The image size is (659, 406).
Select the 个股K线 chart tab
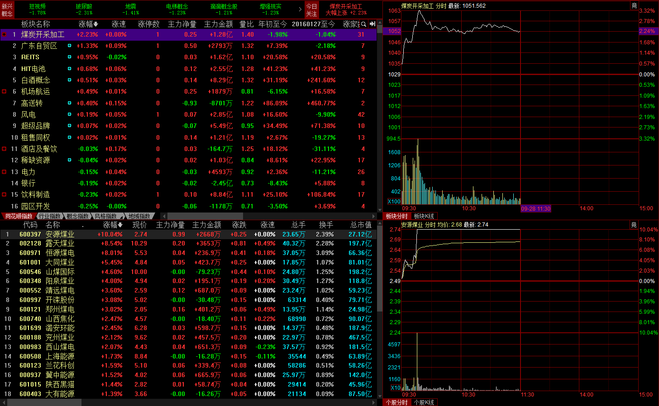coord(424,402)
